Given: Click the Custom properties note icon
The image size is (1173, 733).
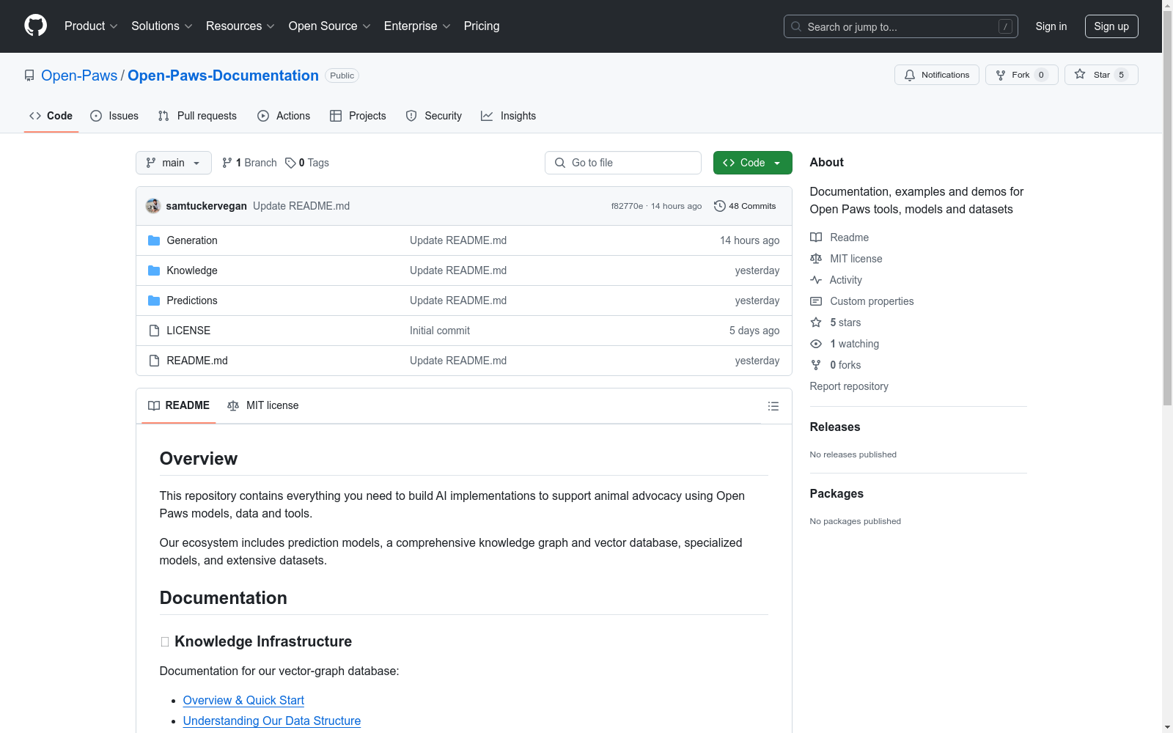Looking at the screenshot, I should (816, 301).
